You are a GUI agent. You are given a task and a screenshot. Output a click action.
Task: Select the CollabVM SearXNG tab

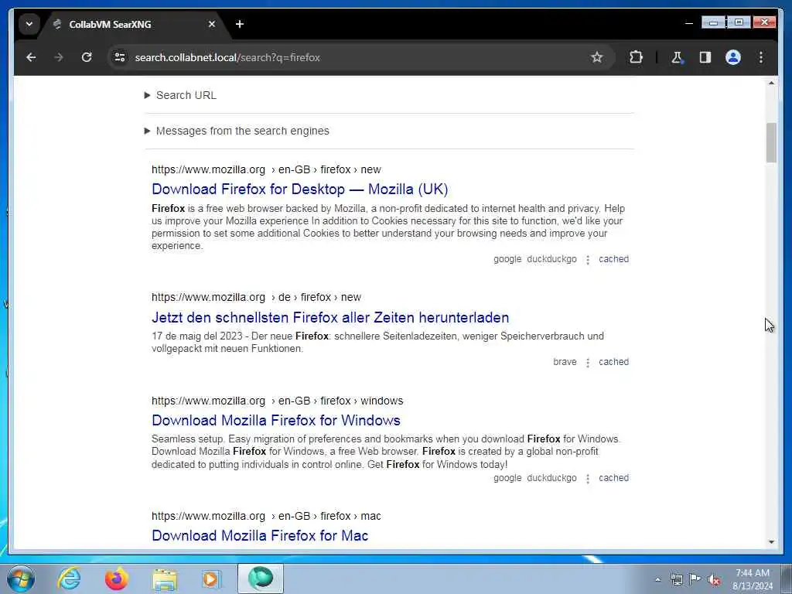134,24
